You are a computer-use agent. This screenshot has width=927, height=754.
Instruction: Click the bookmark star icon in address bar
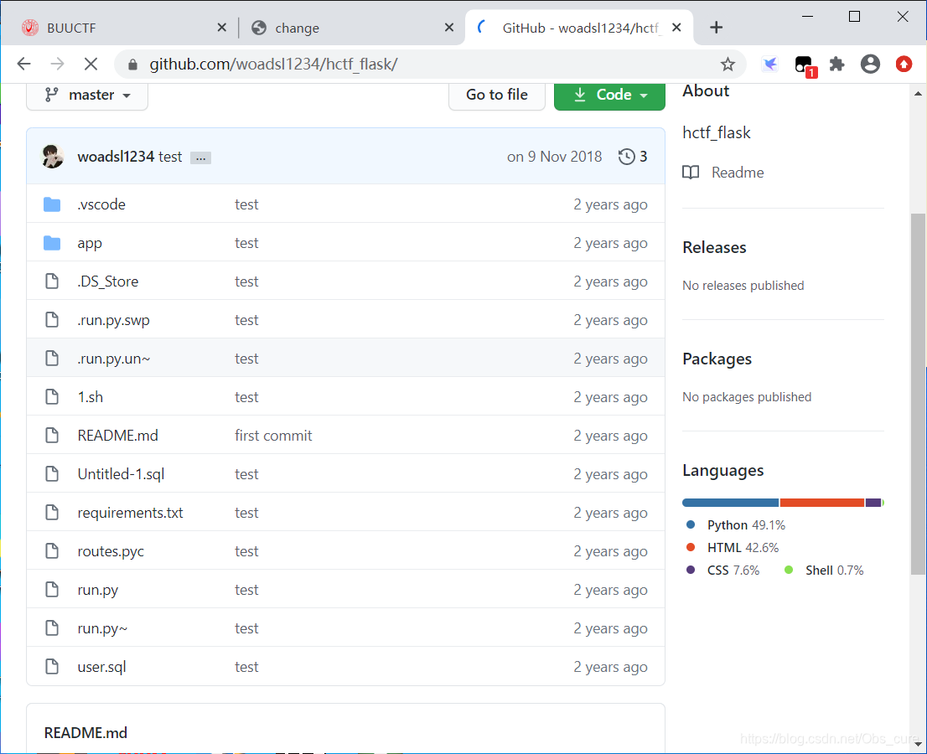click(728, 65)
